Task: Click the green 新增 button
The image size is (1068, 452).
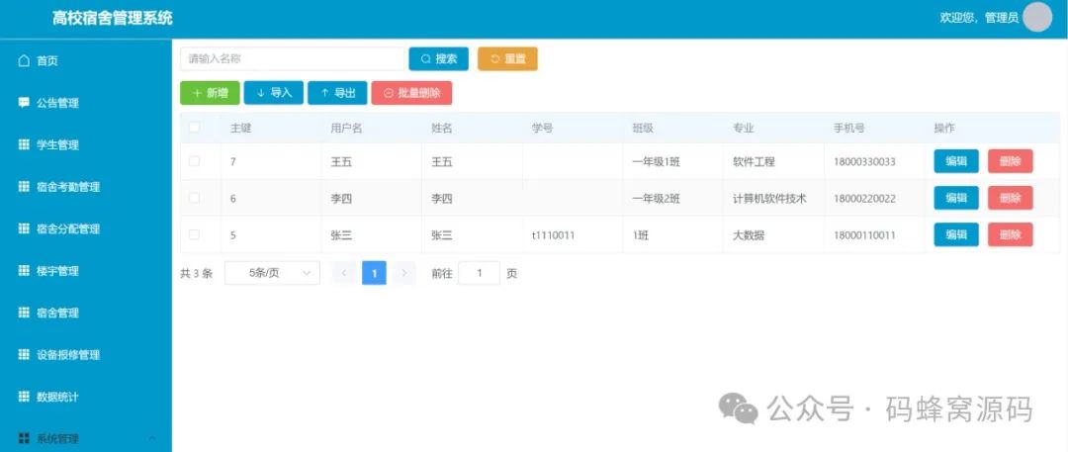Action: pyautogui.click(x=210, y=93)
